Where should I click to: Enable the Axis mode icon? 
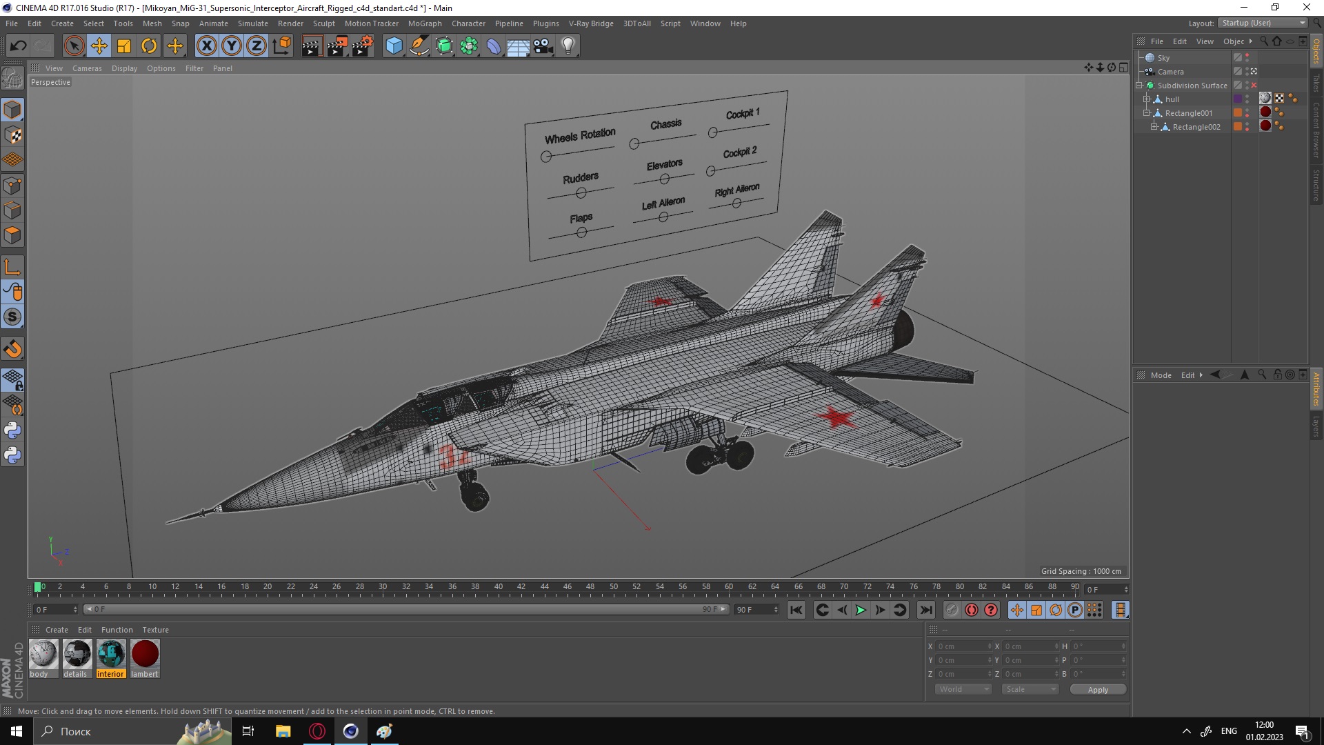12,267
